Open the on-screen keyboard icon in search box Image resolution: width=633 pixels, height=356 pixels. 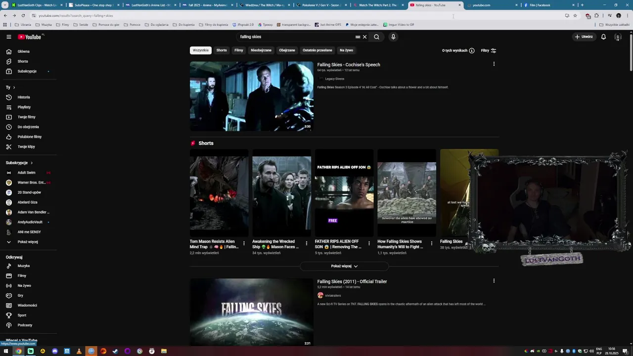tap(358, 37)
